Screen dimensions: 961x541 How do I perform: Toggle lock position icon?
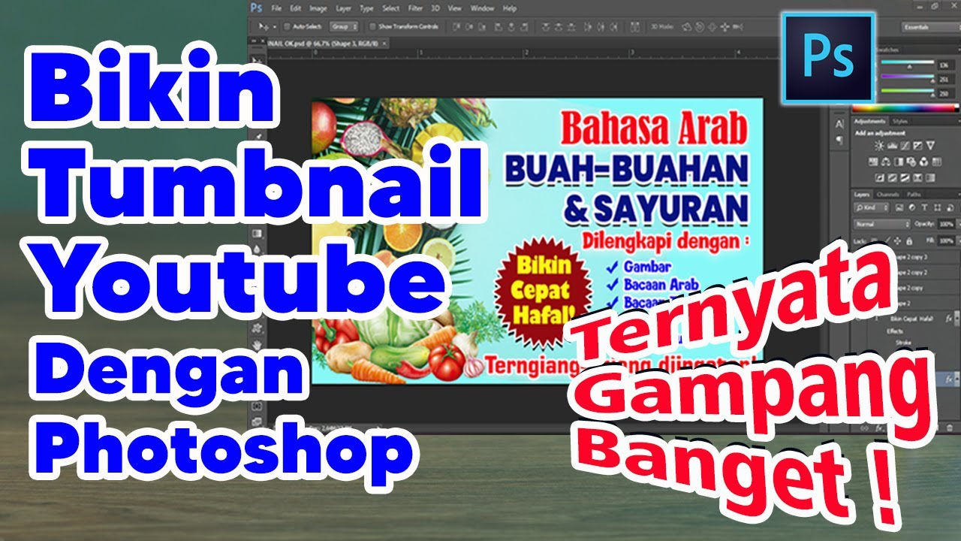click(x=897, y=240)
